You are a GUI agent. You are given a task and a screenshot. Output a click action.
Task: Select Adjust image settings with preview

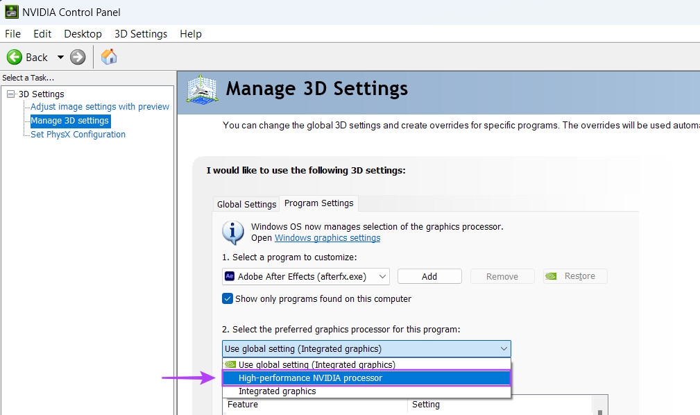[x=99, y=106]
